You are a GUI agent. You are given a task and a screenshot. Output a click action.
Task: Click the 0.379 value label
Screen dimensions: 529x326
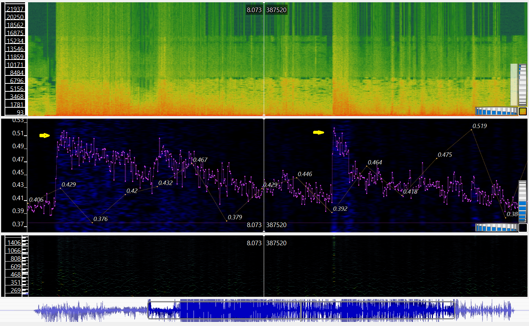[235, 217]
